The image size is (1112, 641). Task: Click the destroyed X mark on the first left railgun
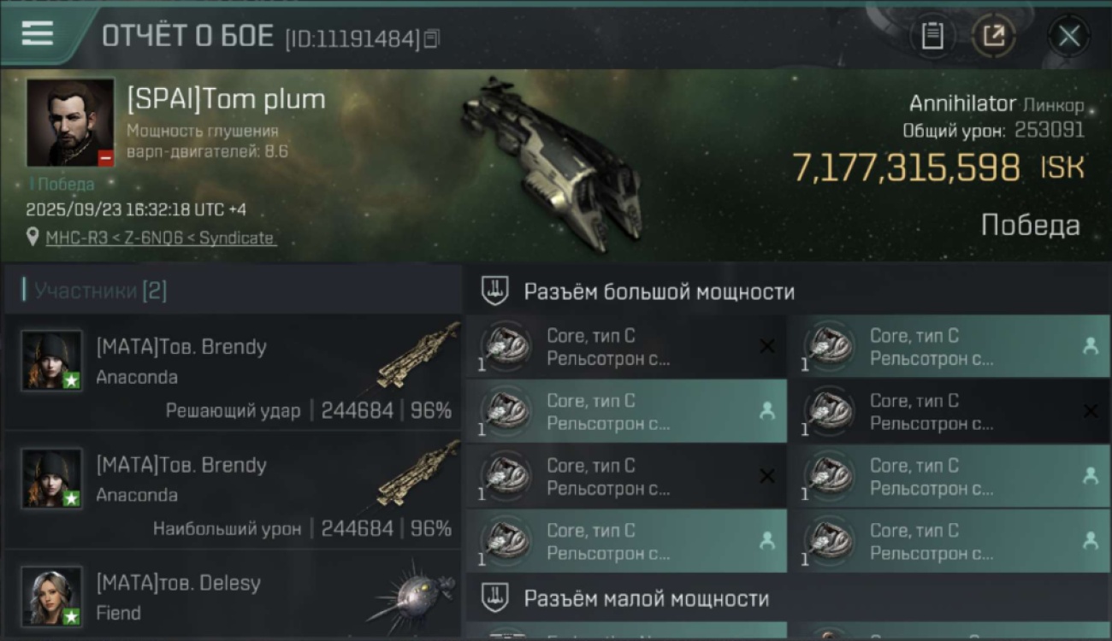767,346
